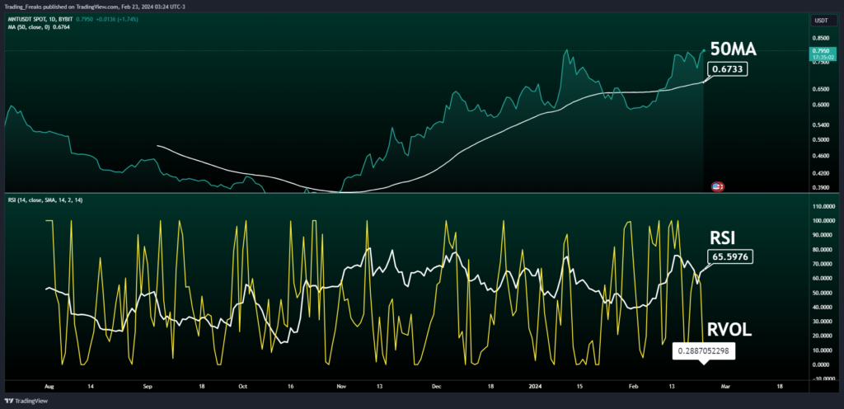Click the US flag economic event marker
The width and height of the screenshot is (844, 409).
718,186
